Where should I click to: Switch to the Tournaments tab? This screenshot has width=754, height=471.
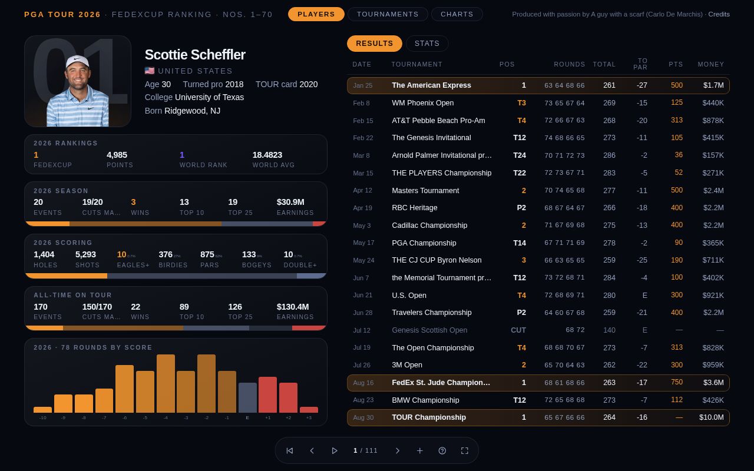pyautogui.click(x=388, y=14)
